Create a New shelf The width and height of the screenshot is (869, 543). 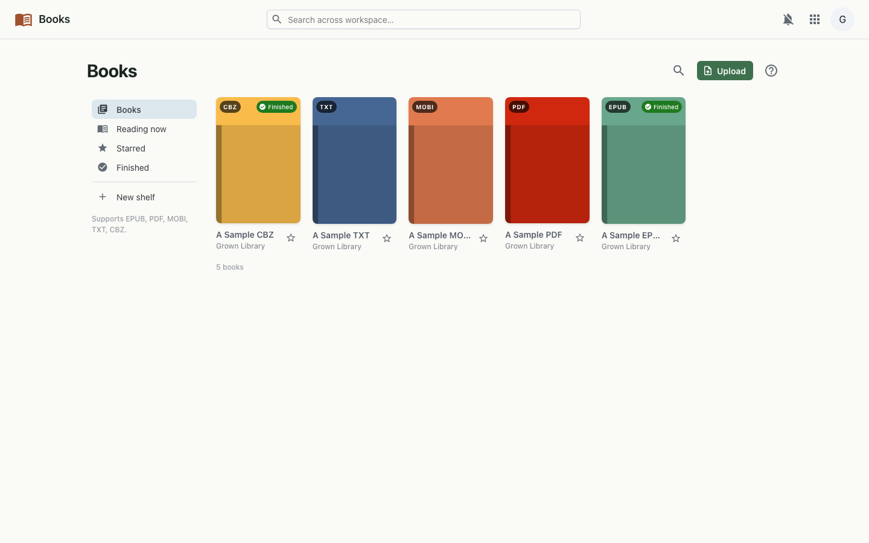pos(144,197)
